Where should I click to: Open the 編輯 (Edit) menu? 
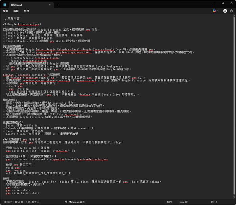coord(16,11)
